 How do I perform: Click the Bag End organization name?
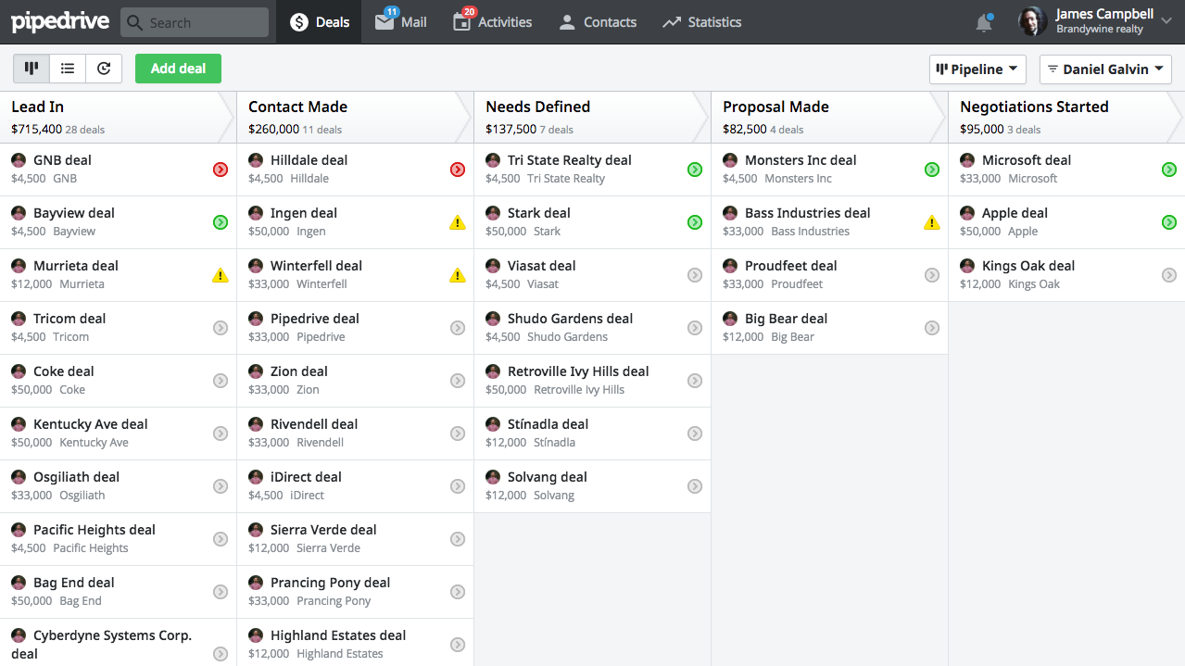point(81,601)
